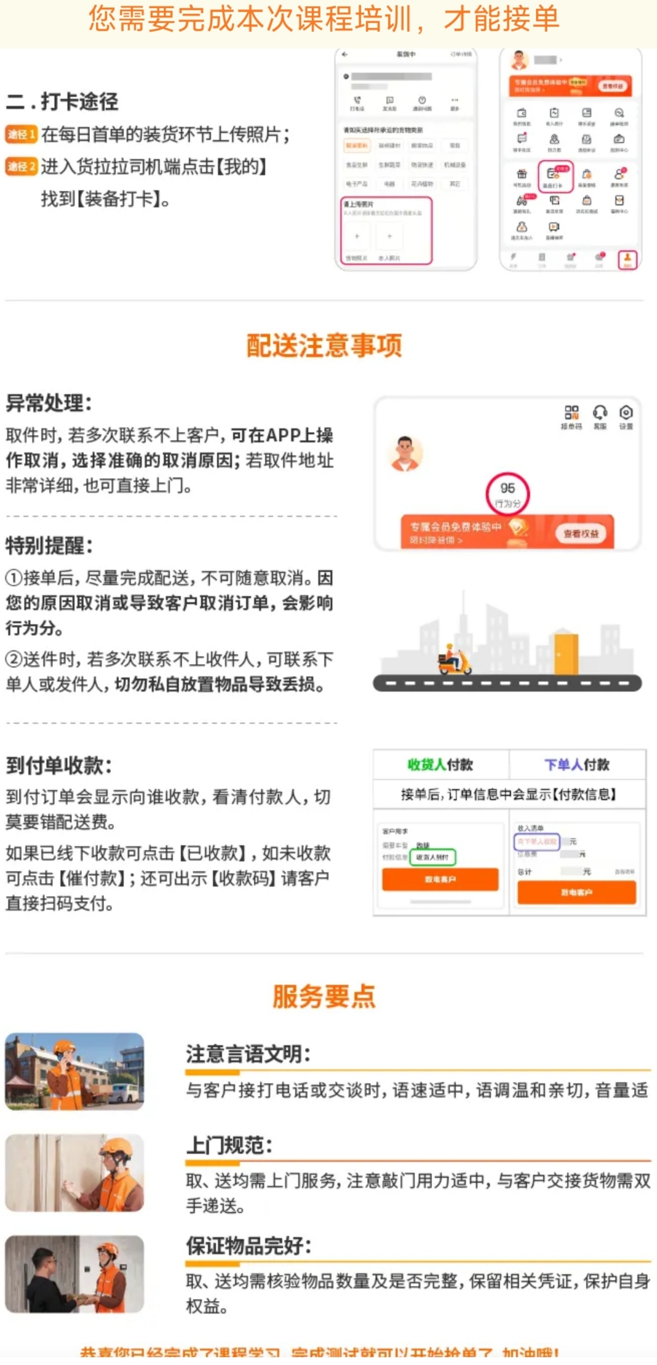Tap the 装备打卡 icon highlighted in pink
The width and height of the screenshot is (657, 1365).
click(556, 176)
